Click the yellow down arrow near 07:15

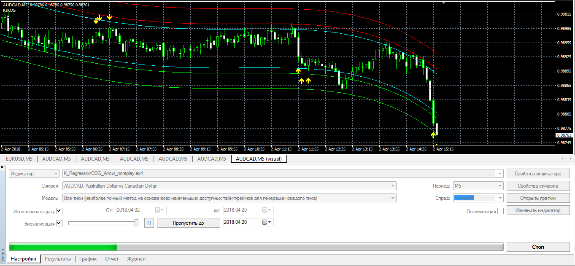click(x=109, y=17)
